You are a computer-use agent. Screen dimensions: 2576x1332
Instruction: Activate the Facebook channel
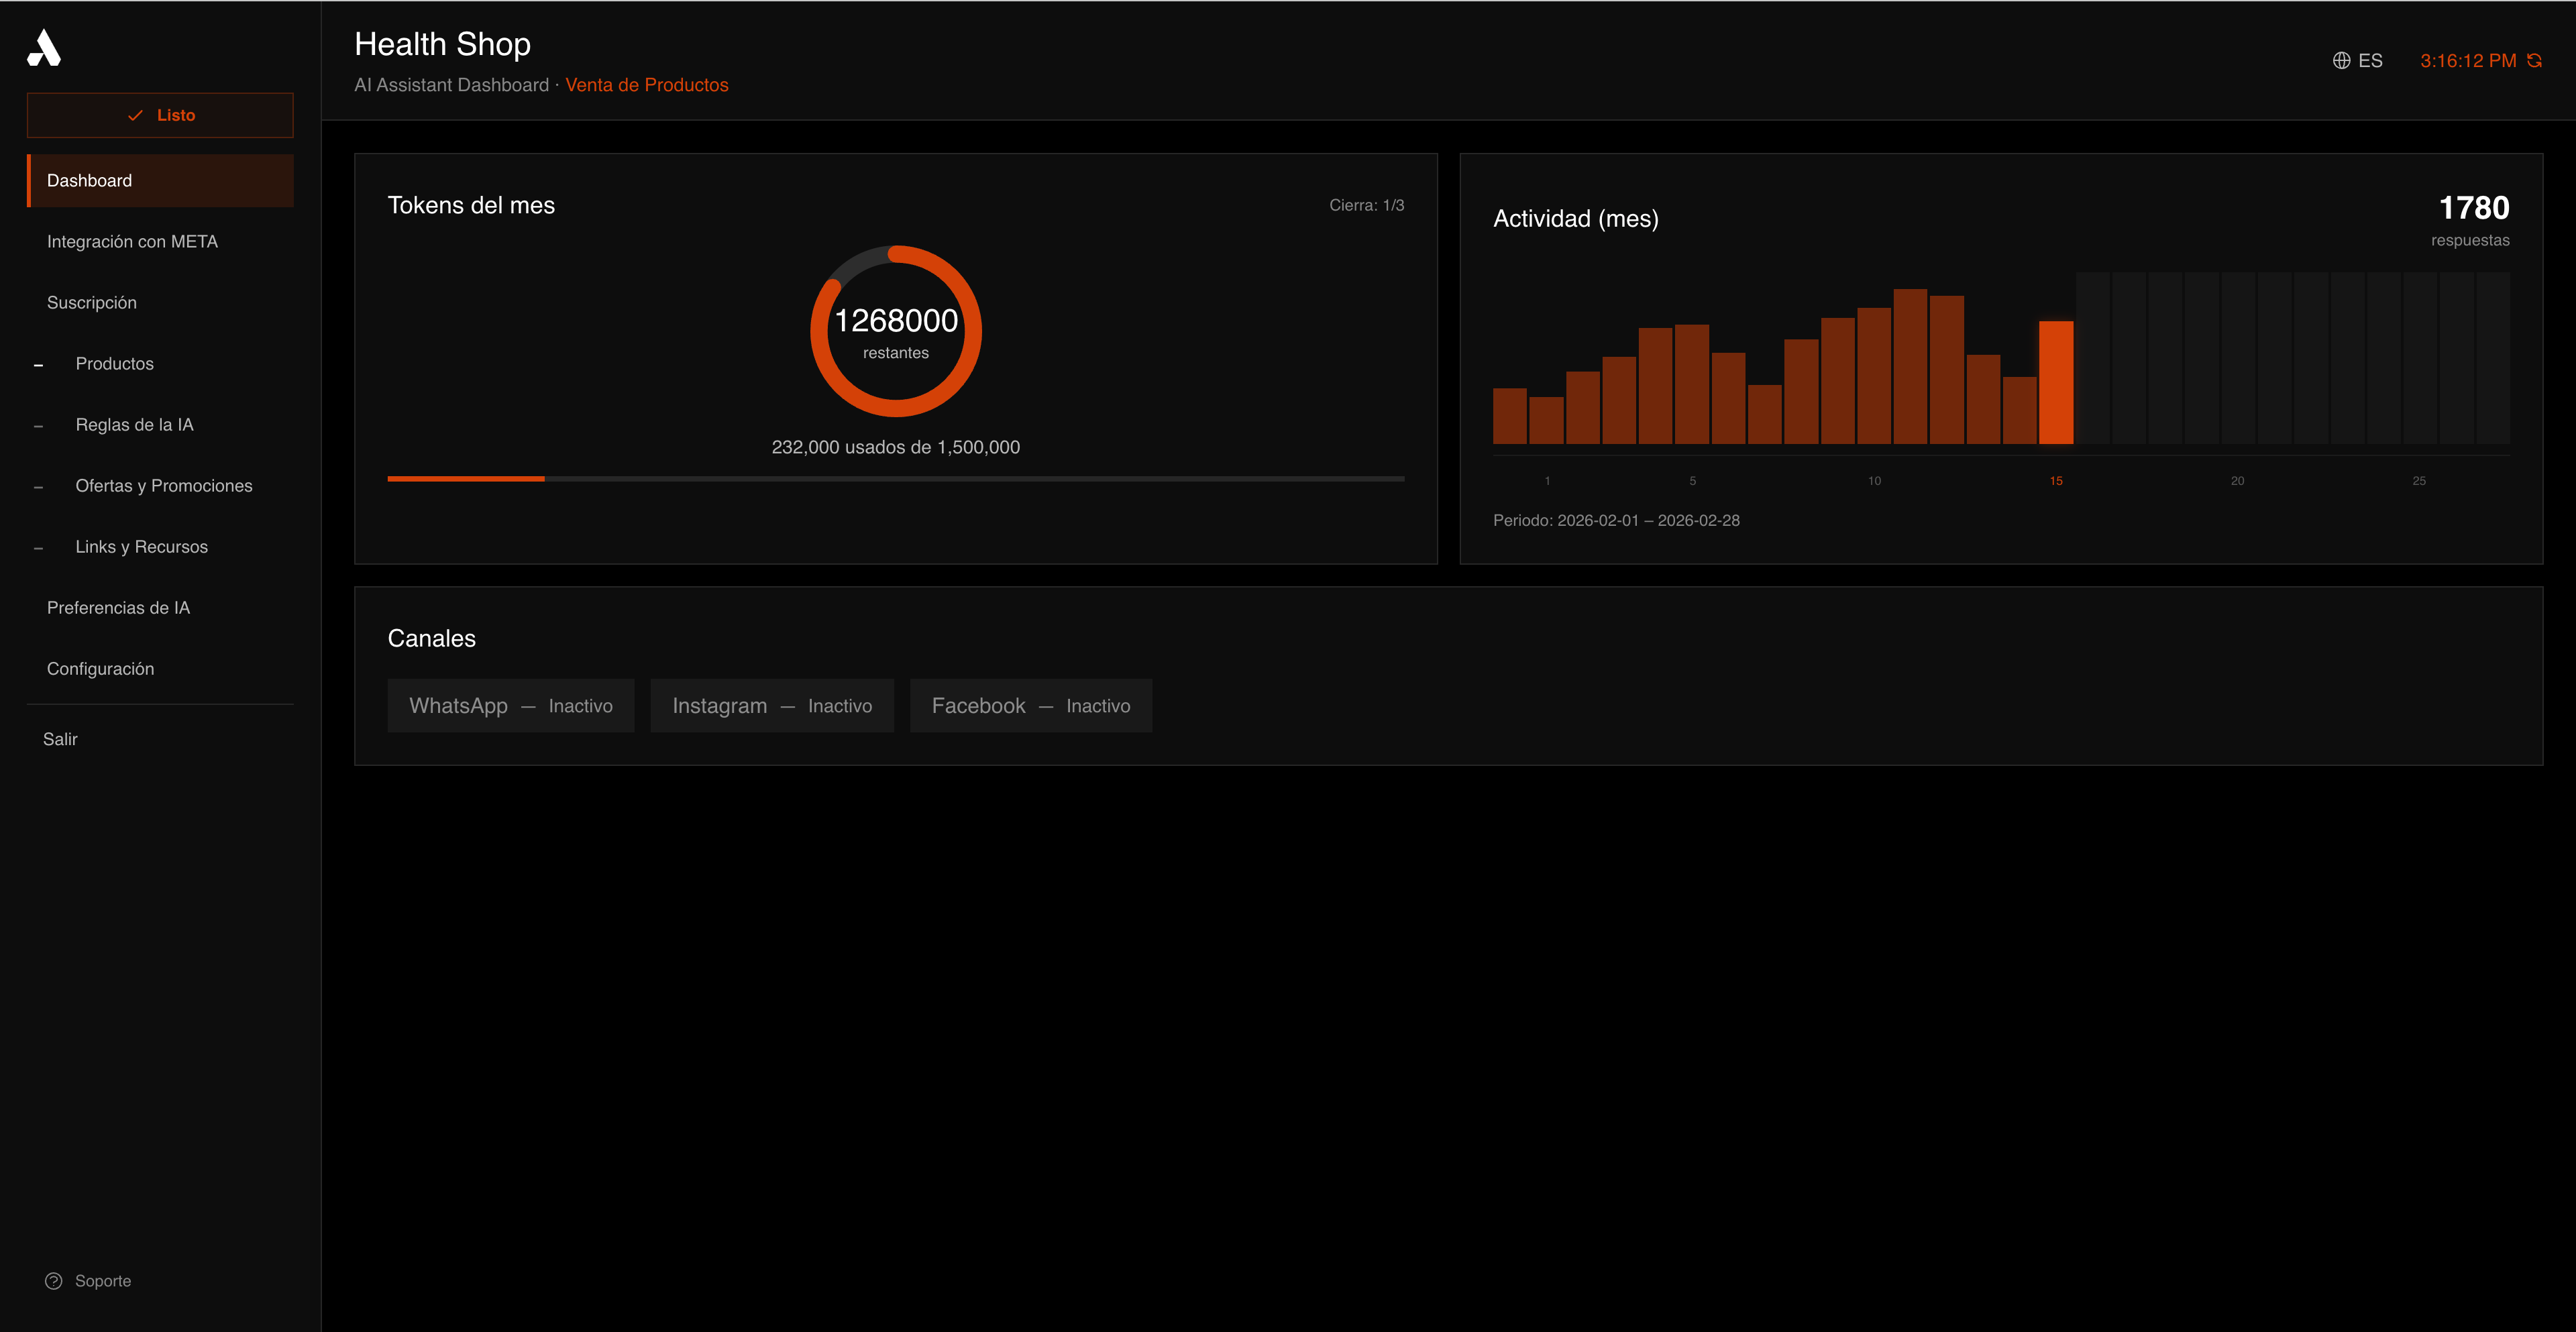tap(1031, 705)
